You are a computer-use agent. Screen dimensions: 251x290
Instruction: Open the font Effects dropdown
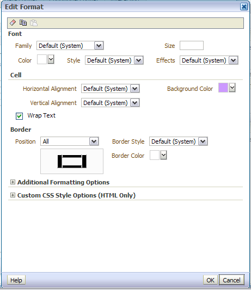pos(209,60)
